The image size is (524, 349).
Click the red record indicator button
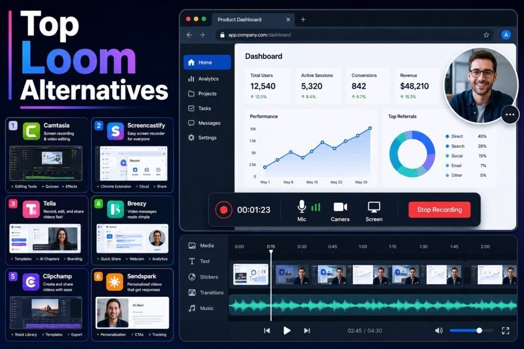coord(224,210)
